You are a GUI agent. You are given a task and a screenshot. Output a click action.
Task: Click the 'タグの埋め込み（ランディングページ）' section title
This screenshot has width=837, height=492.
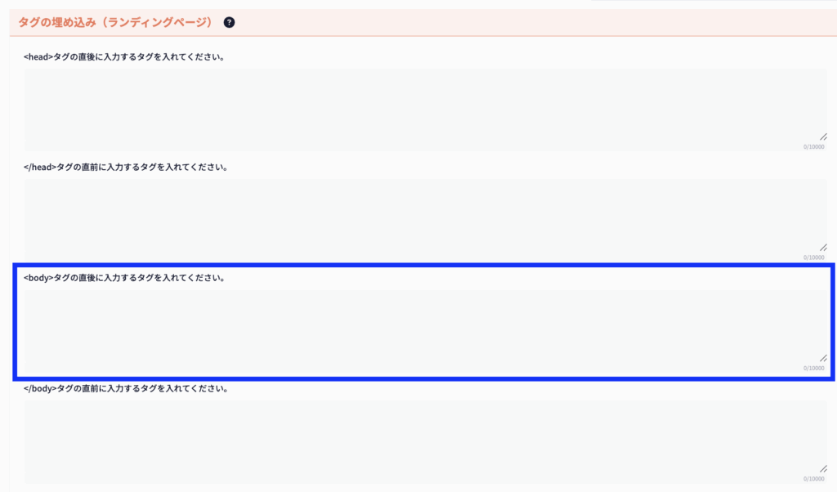point(115,23)
